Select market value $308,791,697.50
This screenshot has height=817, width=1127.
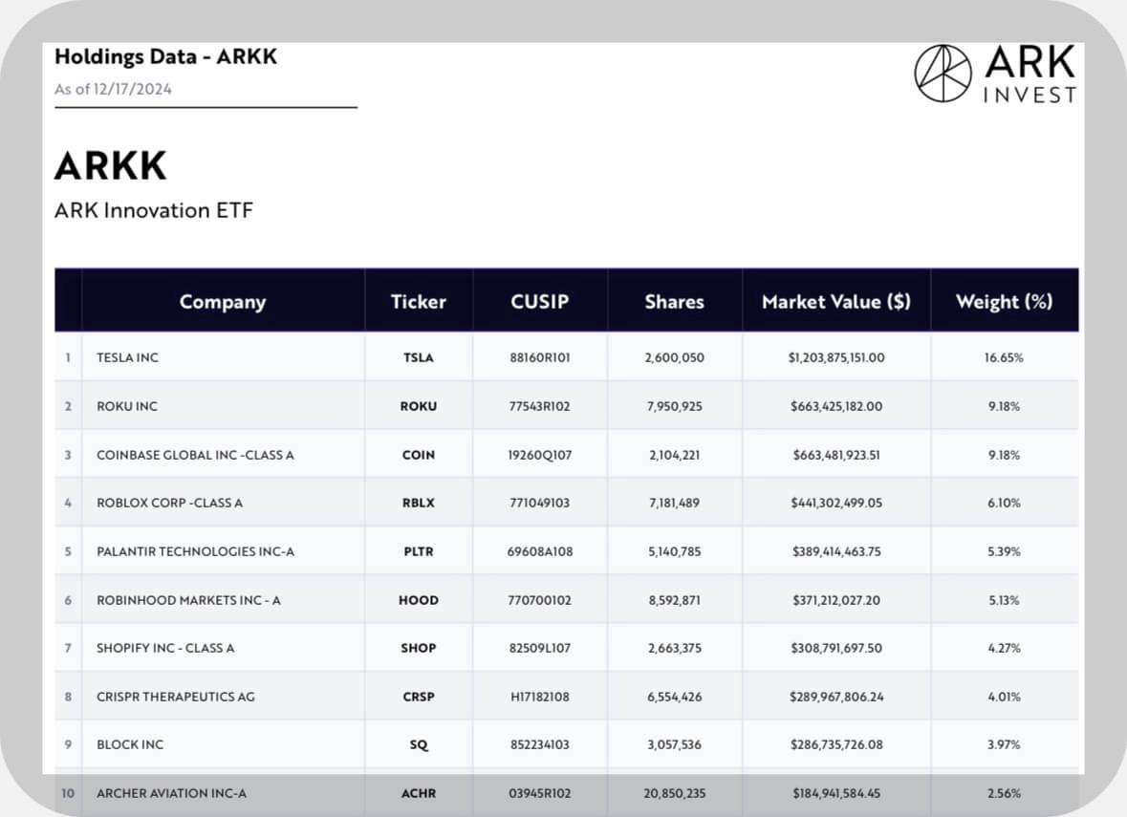836,648
